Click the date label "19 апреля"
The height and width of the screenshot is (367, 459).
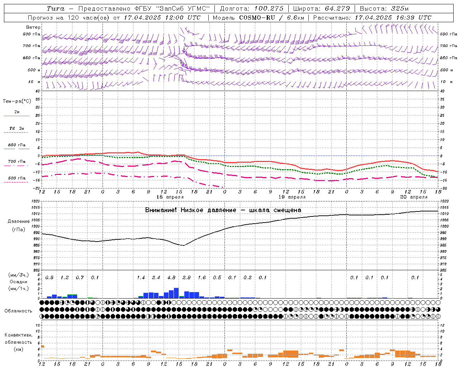292,197
